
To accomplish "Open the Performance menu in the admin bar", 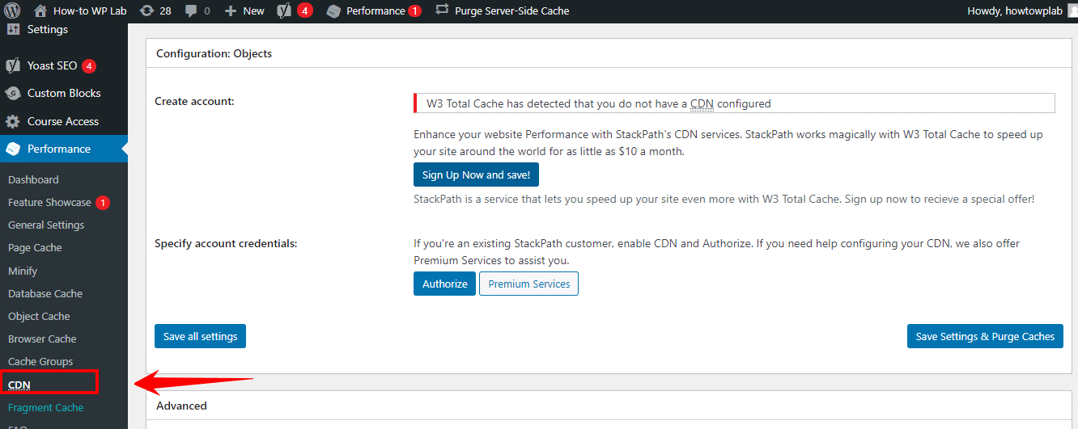I will (374, 11).
